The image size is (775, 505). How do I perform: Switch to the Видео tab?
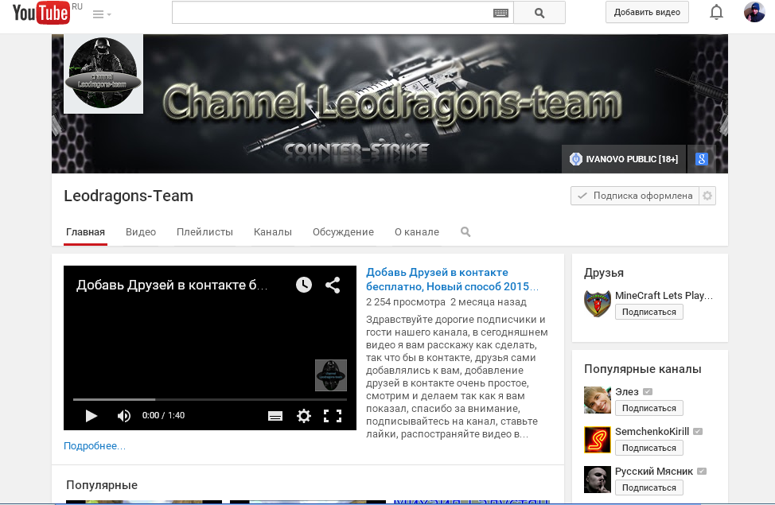(x=141, y=232)
